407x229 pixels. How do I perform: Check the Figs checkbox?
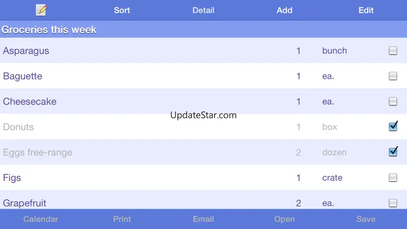[393, 178]
